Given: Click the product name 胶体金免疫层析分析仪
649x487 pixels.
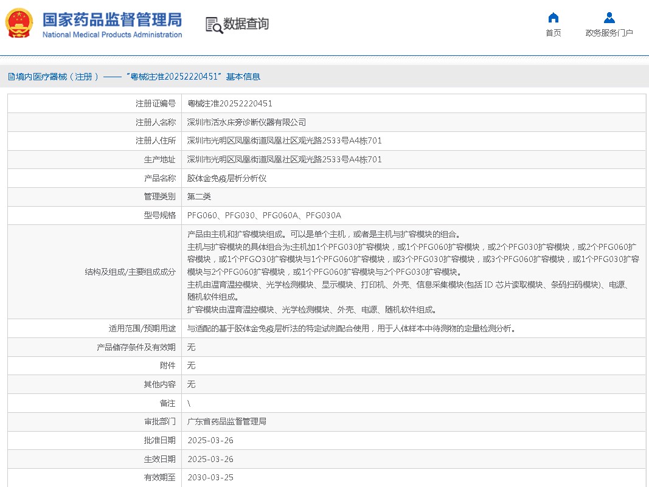Looking at the screenshot, I should coord(227,178).
